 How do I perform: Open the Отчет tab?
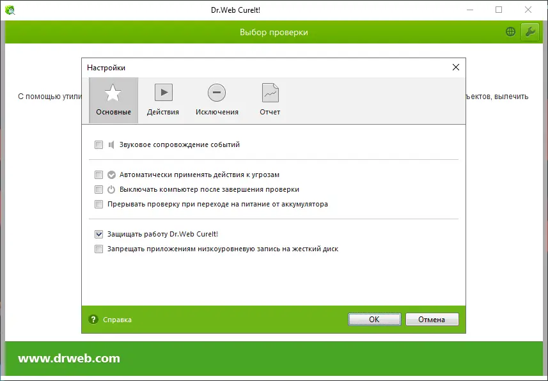270,100
